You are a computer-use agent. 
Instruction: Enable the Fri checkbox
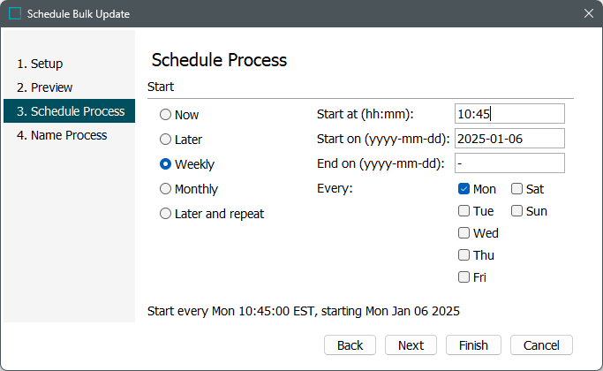tap(464, 277)
